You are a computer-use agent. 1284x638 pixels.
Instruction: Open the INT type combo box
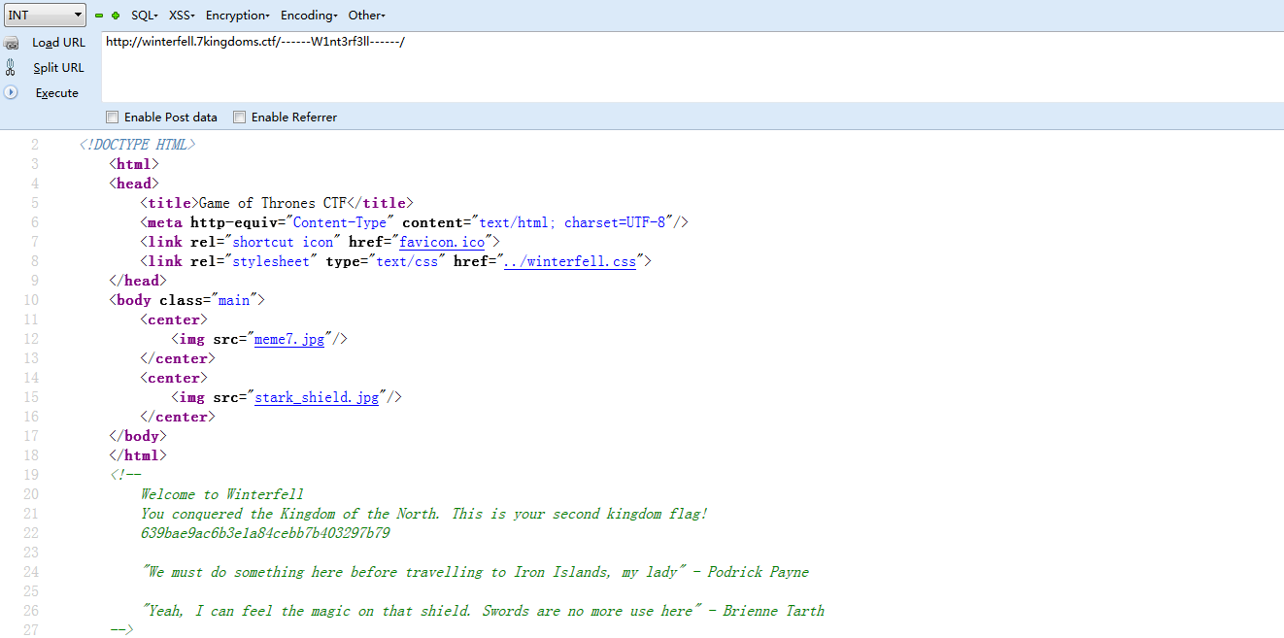(46, 16)
